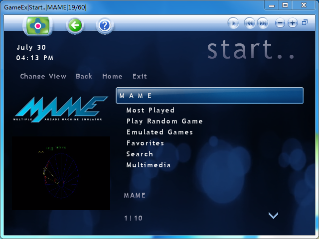This screenshot has width=319, height=239.
Task: Click the game screenshot preview thumbnail
Action: (x=61, y=173)
